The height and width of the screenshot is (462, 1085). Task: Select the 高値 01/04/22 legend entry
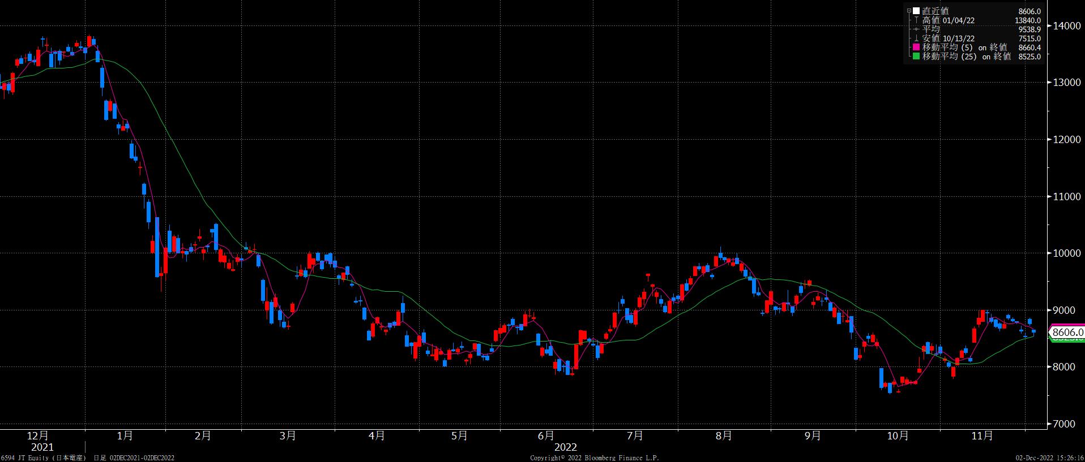coord(949,20)
